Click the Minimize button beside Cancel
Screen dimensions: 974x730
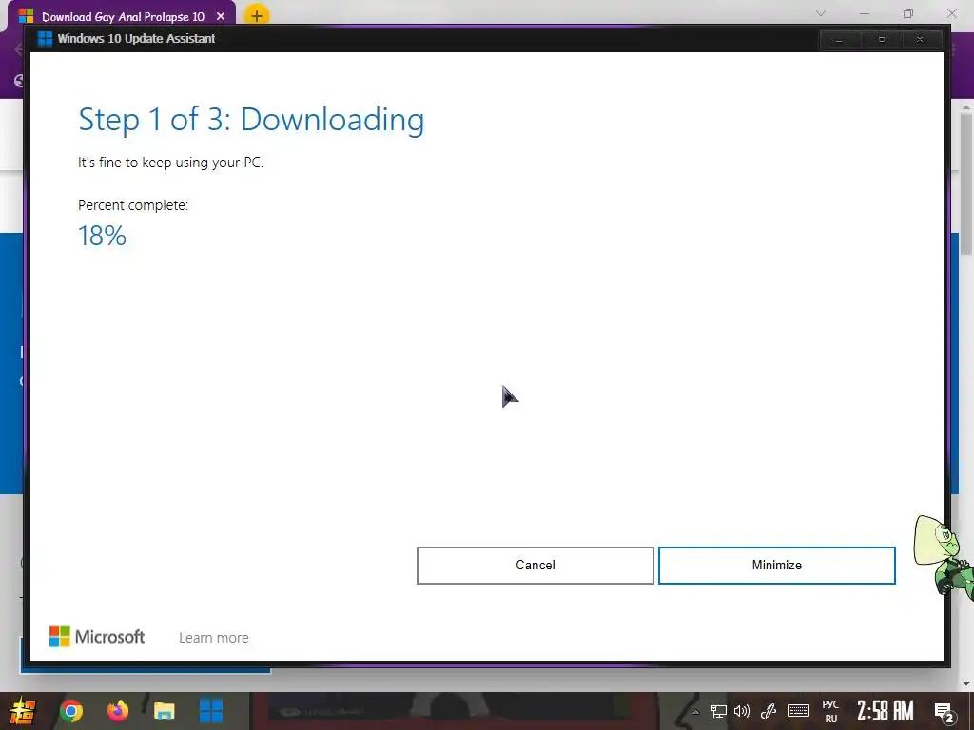[776, 565]
